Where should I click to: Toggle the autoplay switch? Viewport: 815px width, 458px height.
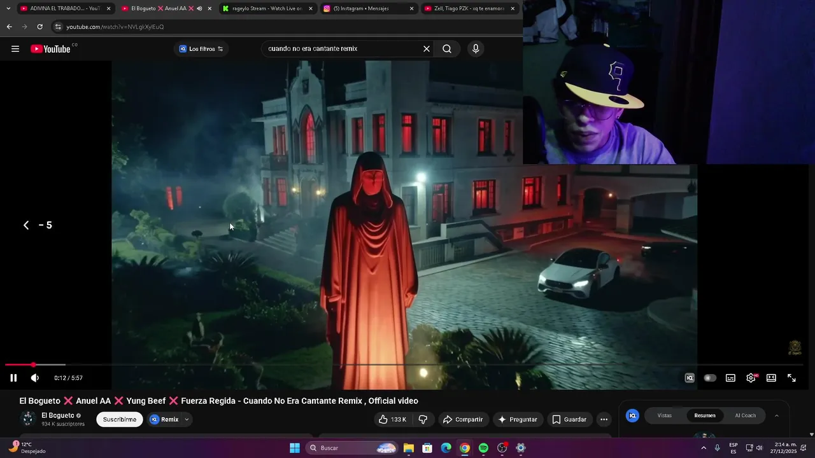pos(710,378)
